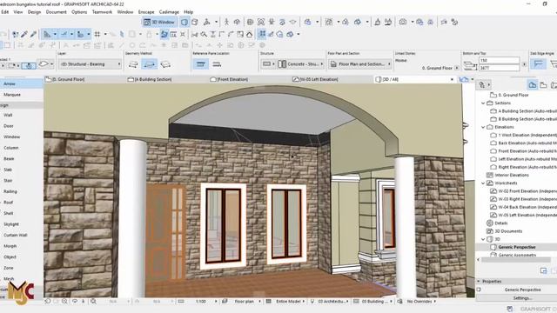This screenshot has height=313, width=557.
Task: Select the Railing tool
Action: tap(21, 191)
